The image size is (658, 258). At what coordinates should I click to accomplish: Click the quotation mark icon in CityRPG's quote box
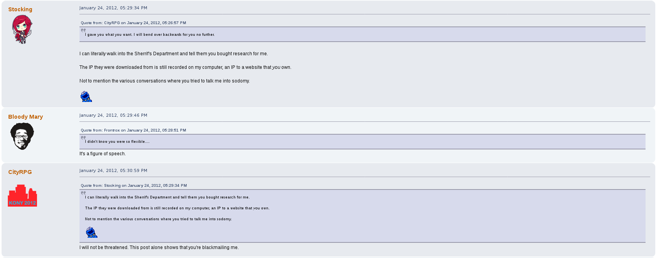(83, 193)
